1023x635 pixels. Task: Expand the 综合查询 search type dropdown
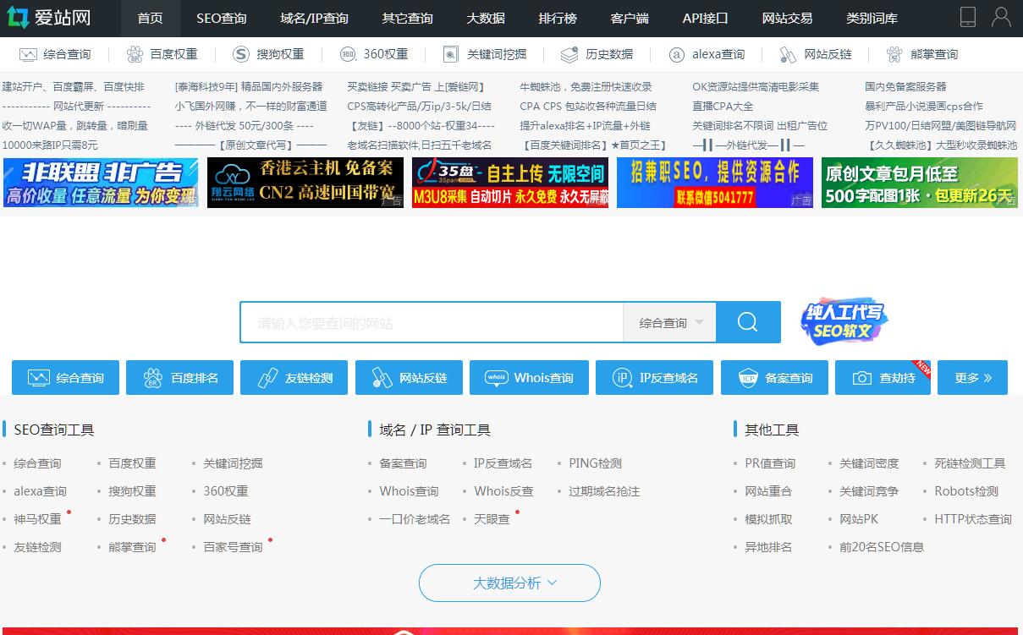click(x=670, y=323)
